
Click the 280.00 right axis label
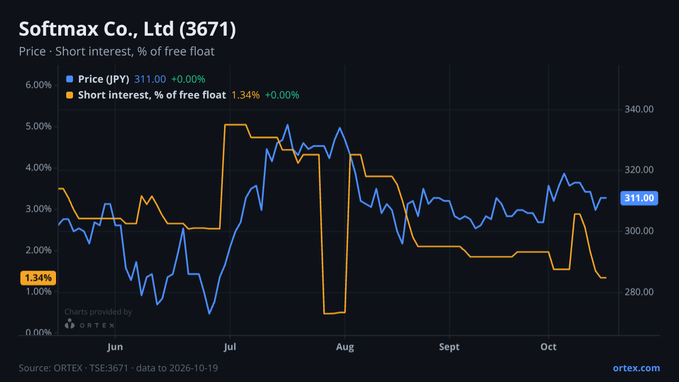pos(639,292)
